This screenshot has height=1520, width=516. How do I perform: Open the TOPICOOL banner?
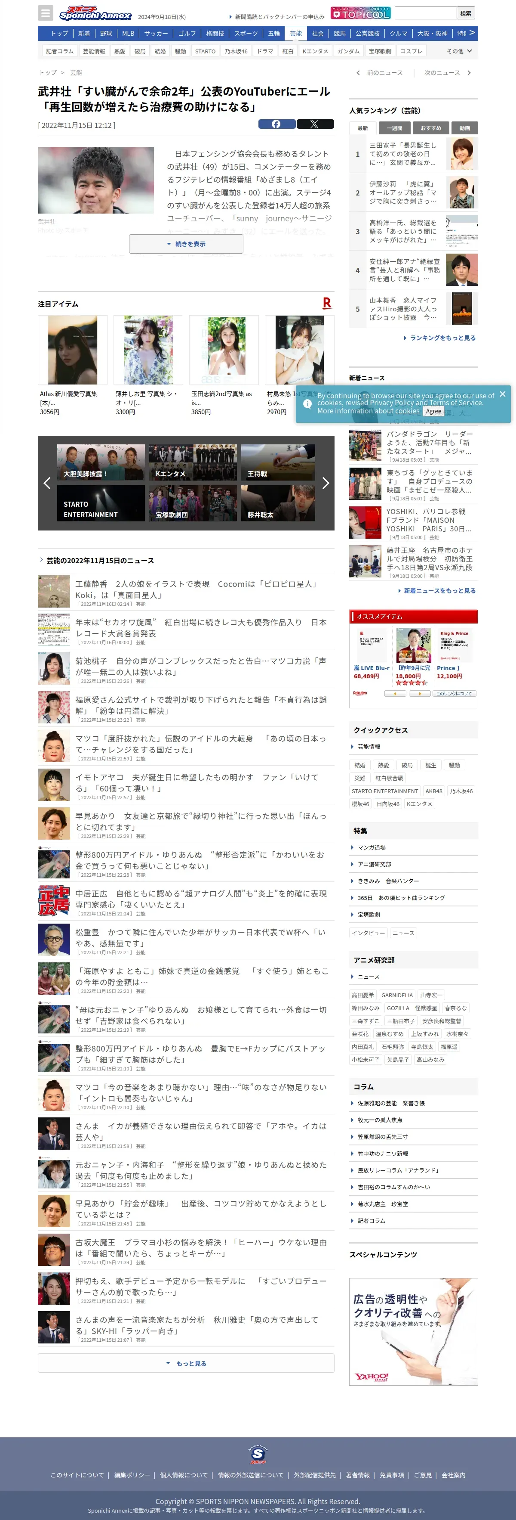click(x=360, y=13)
